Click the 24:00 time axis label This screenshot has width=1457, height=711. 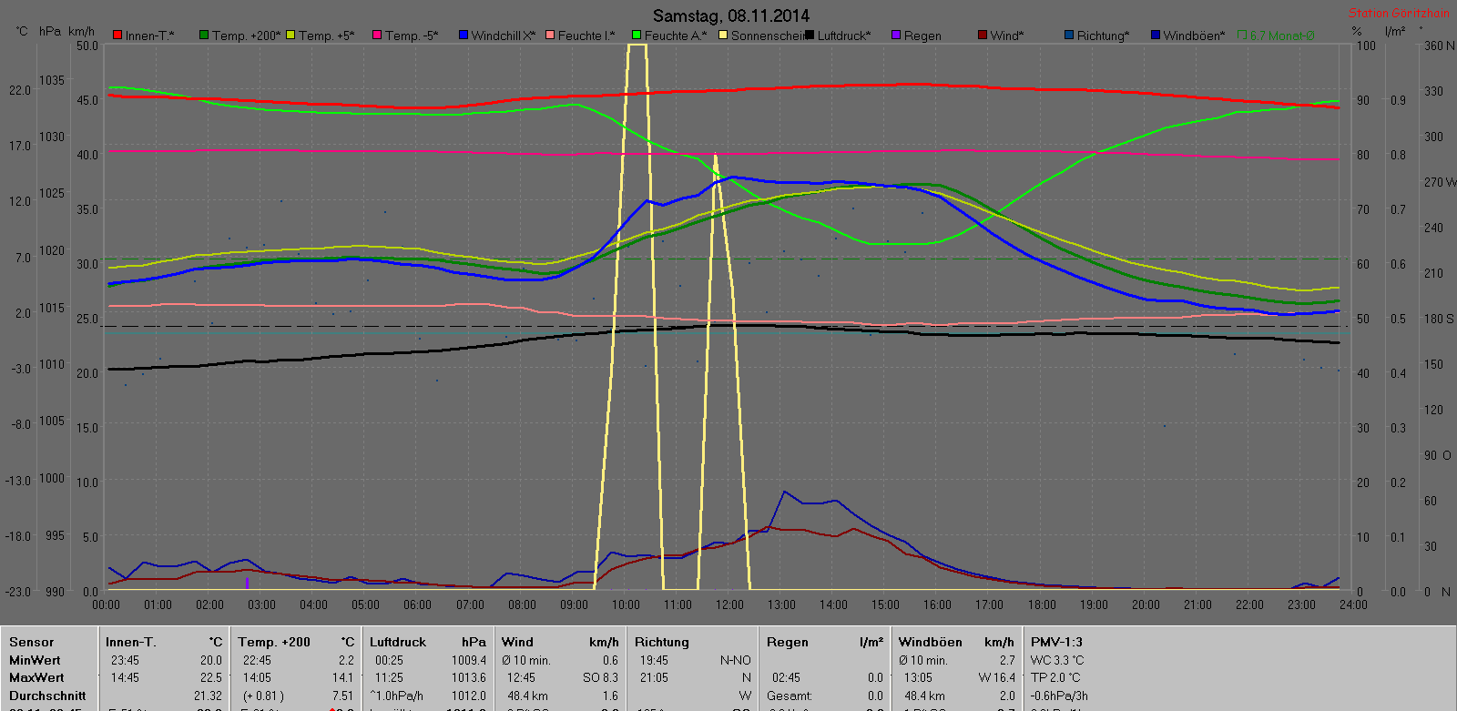(1353, 604)
